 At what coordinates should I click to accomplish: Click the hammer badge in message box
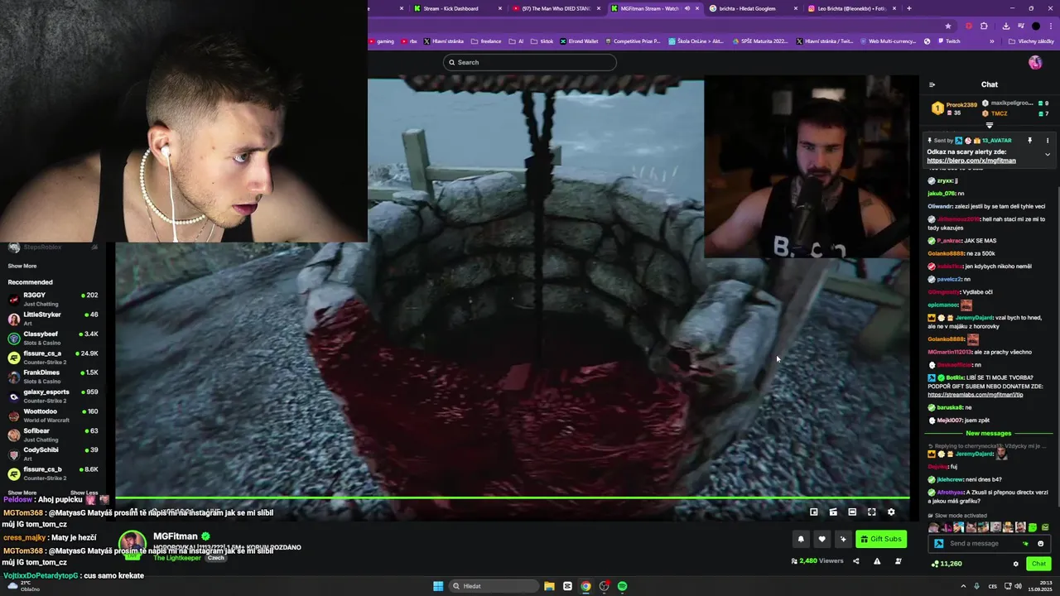pos(938,544)
